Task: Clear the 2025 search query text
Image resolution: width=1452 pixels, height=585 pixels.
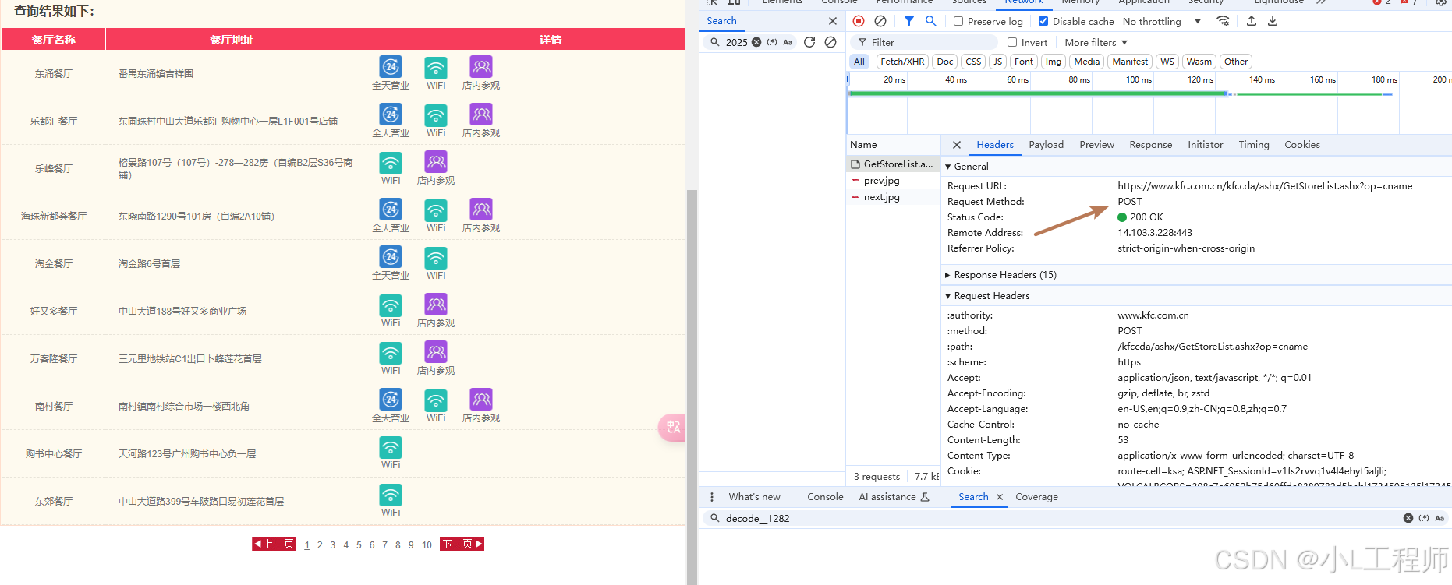Action: 756,42
